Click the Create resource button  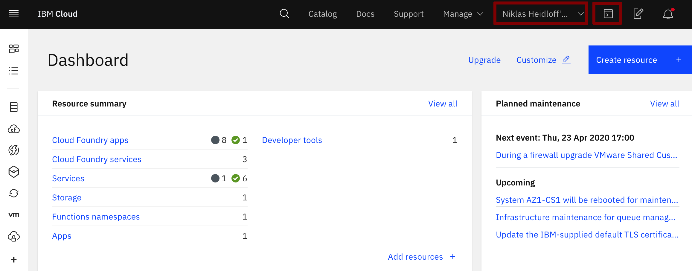[639, 60]
